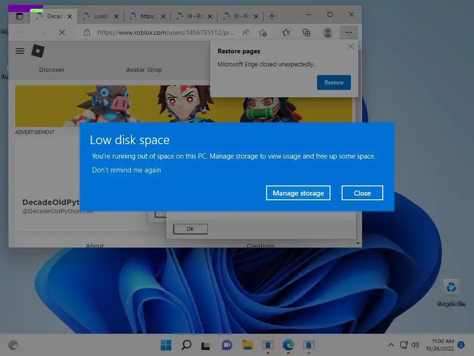Close the Low disk space notification
Image resolution: width=474 pixels, height=356 pixels.
pyautogui.click(x=362, y=193)
